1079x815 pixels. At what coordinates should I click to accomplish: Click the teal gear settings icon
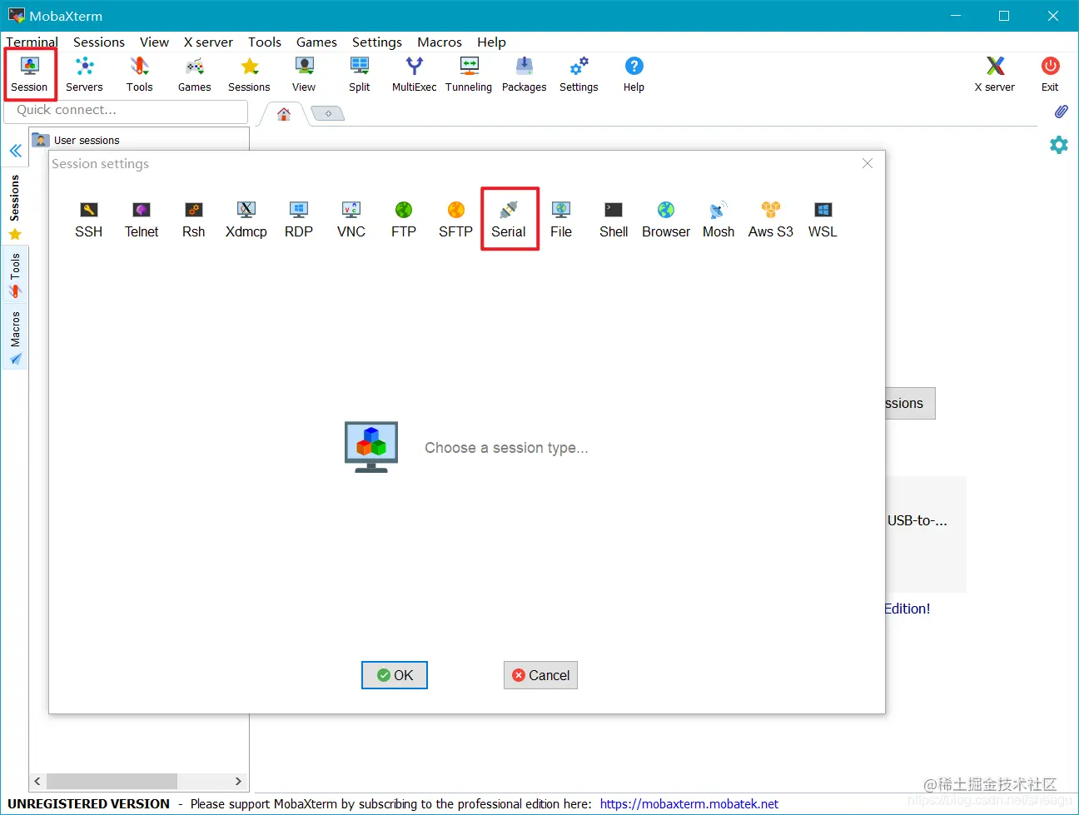1059,145
